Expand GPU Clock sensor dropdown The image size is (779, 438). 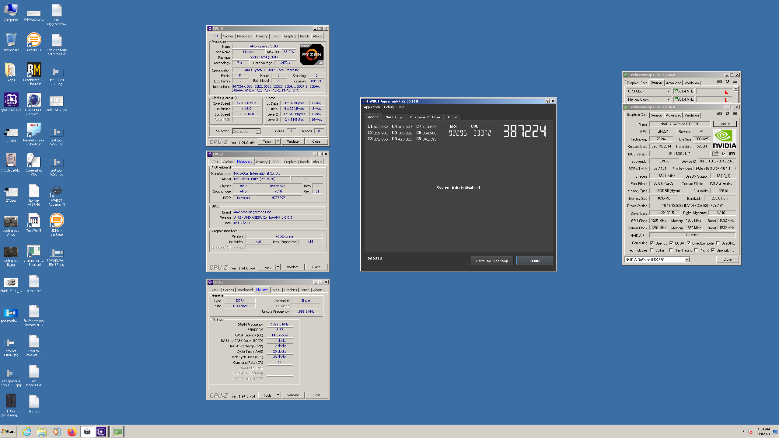[x=669, y=91]
